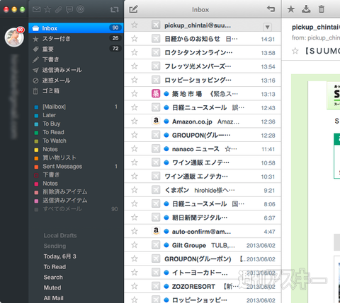The height and width of the screenshot is (303, 340).
Task: Open the ゴミ箱 trash folder
Action: point(76,91)
